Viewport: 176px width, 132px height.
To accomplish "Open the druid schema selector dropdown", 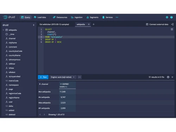I will 19,25.
